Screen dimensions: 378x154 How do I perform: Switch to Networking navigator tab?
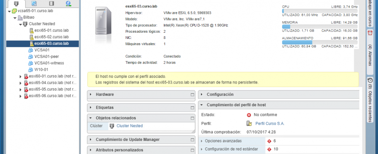68,3
